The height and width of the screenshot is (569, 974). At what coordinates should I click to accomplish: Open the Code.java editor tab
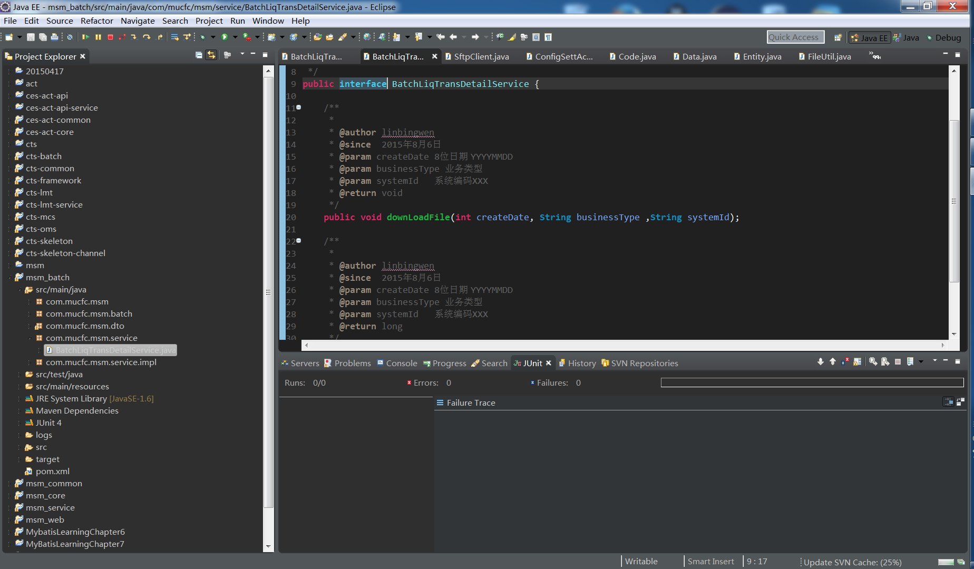[x=632, y=56]
